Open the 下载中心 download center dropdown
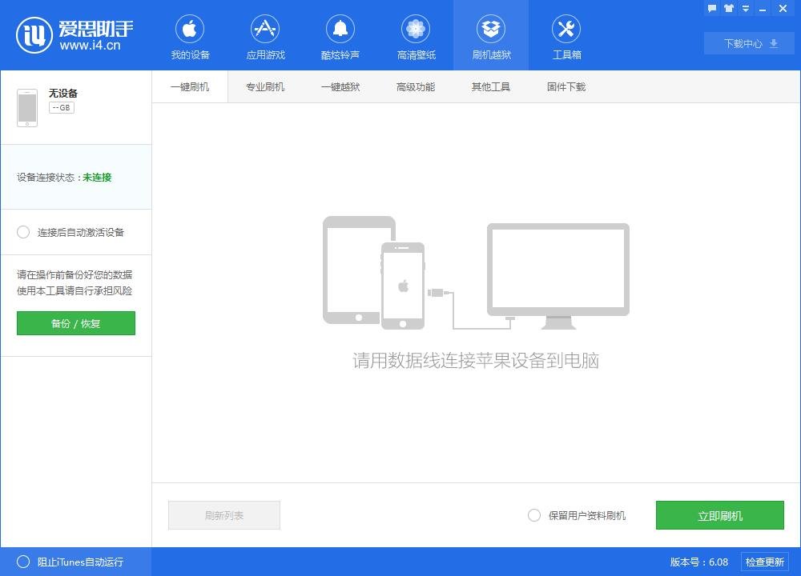 point(748,43)
